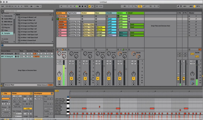Unfold the Epiano group track button
The image size is (203, 120).
pos(127,13)
